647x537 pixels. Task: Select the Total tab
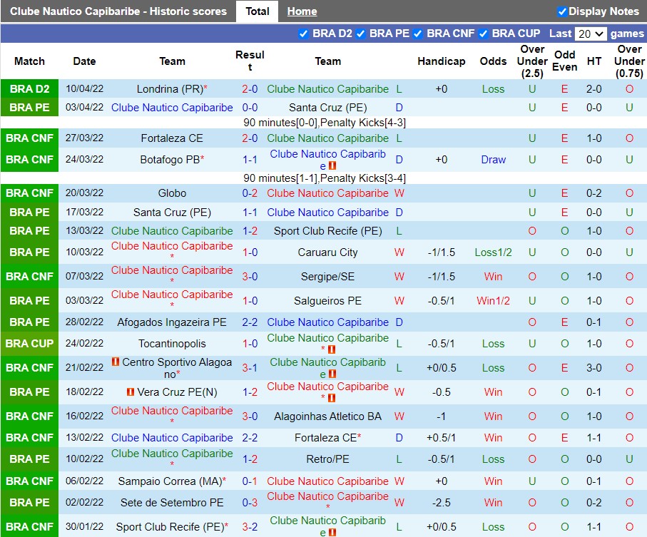(257, 11)
